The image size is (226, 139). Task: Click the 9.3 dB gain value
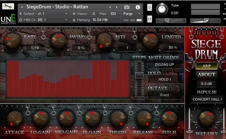tap(206, 83)
